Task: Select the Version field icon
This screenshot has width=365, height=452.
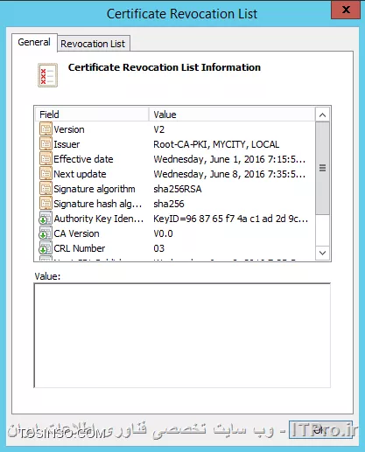Action: (46, 129)
